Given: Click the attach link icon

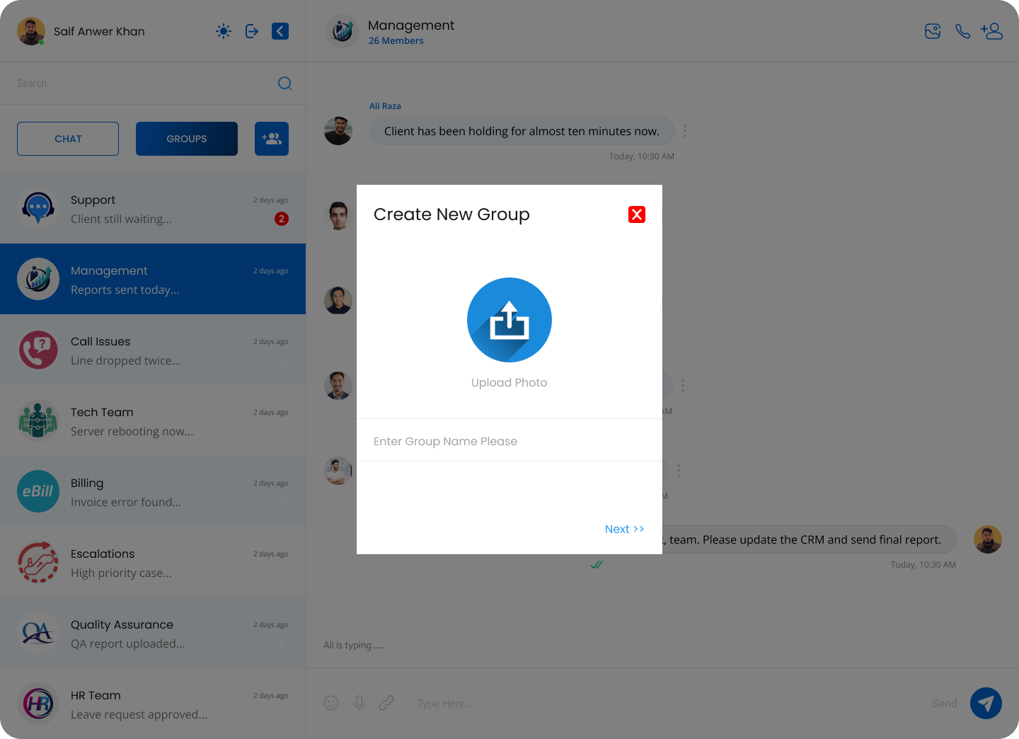Looking at the screenshot, I should 386,703.
